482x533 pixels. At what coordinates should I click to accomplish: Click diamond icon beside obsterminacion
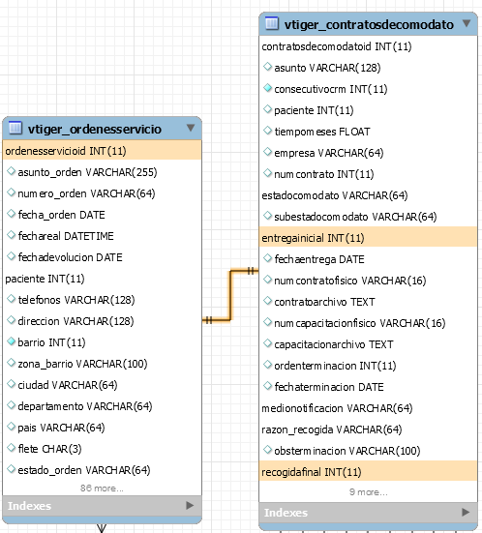268,450
